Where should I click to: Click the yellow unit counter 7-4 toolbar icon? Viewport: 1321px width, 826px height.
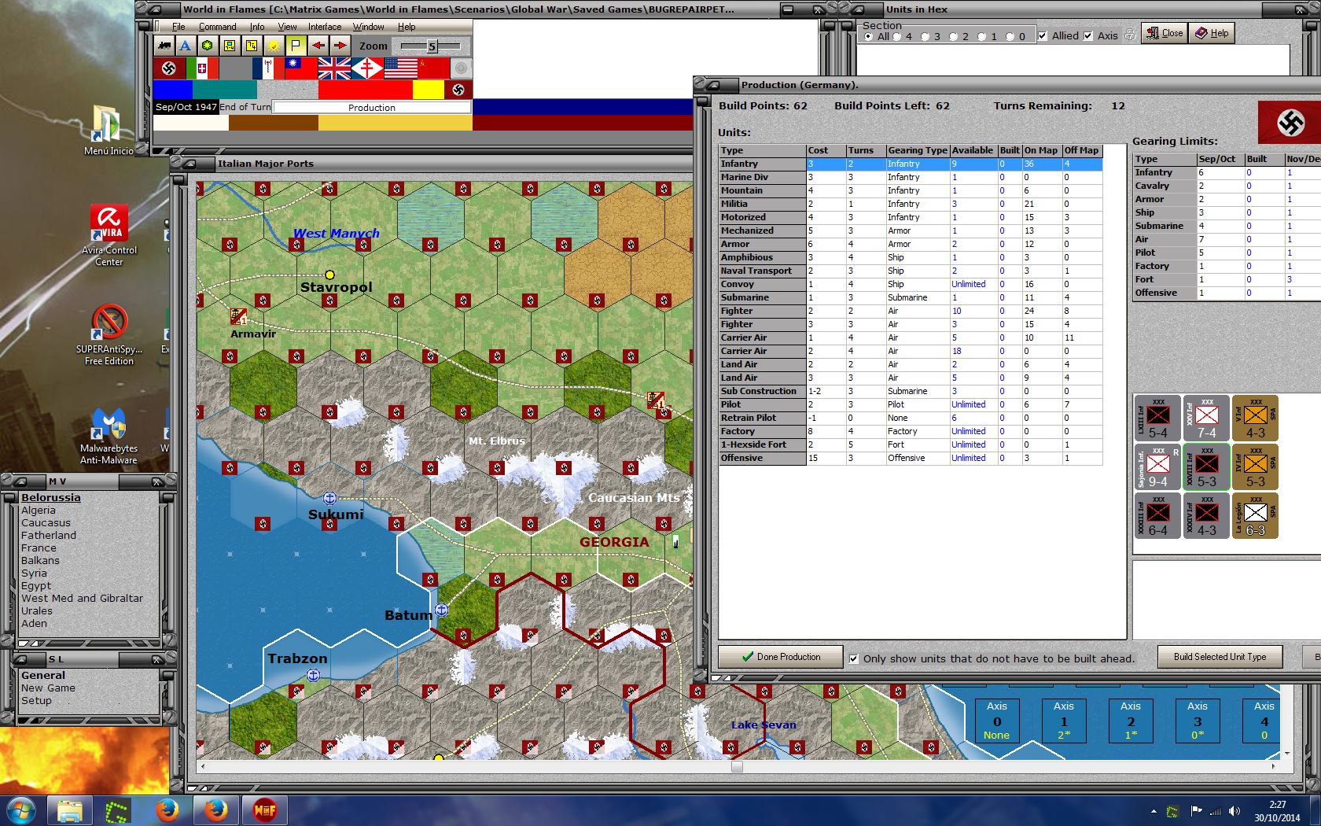(x=230, y=46)
